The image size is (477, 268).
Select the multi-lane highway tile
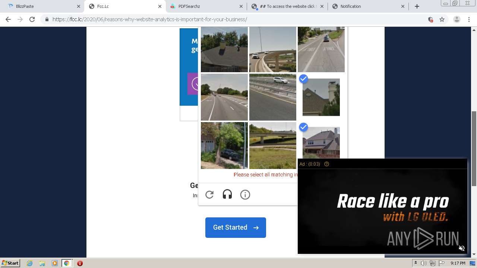coord(224,97)
